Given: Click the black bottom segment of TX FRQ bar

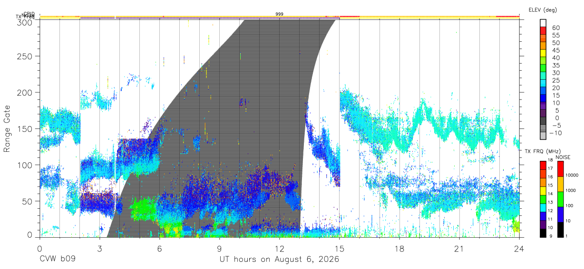Looking at the screenshot, I should pos(543,232).
